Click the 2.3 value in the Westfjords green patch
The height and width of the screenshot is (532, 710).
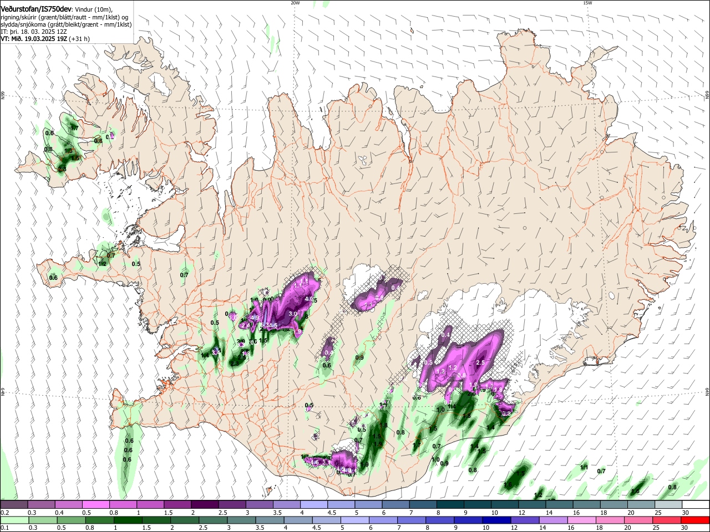click(x=62, y=169)
